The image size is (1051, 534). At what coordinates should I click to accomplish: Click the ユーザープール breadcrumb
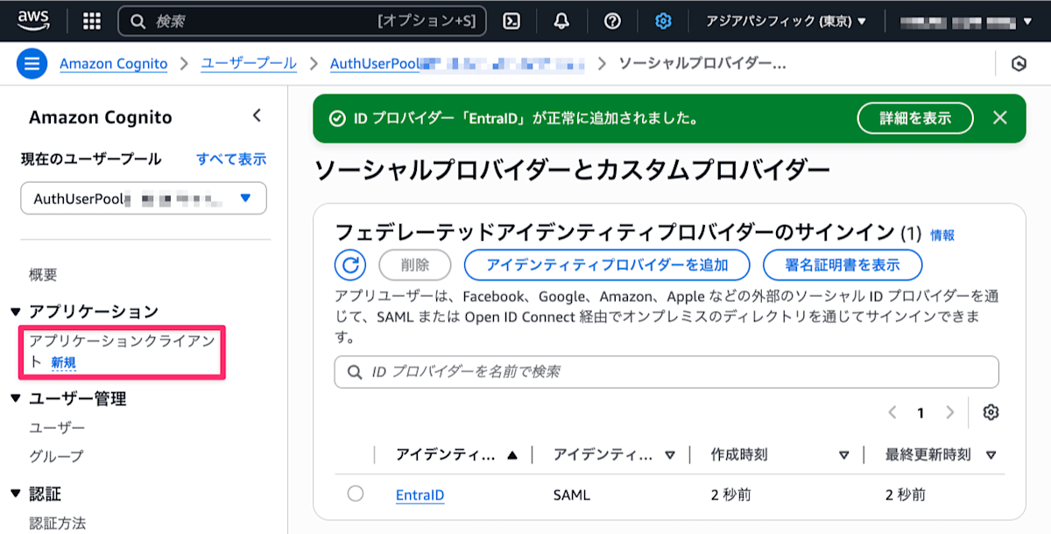249,64
